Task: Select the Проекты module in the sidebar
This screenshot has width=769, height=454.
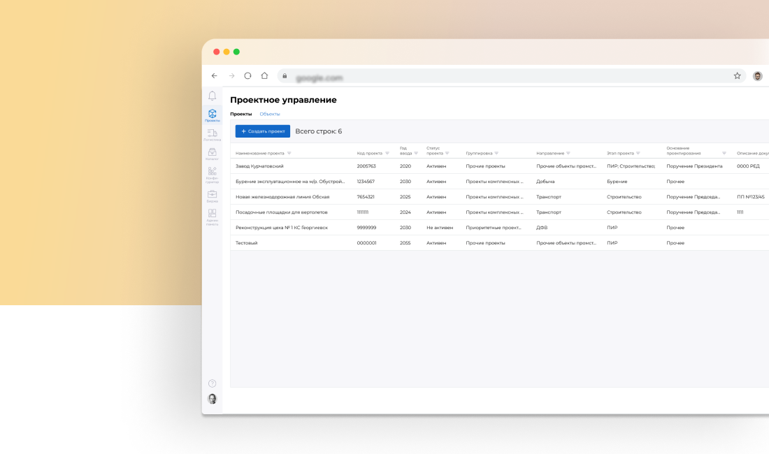Action: (212, 113)
